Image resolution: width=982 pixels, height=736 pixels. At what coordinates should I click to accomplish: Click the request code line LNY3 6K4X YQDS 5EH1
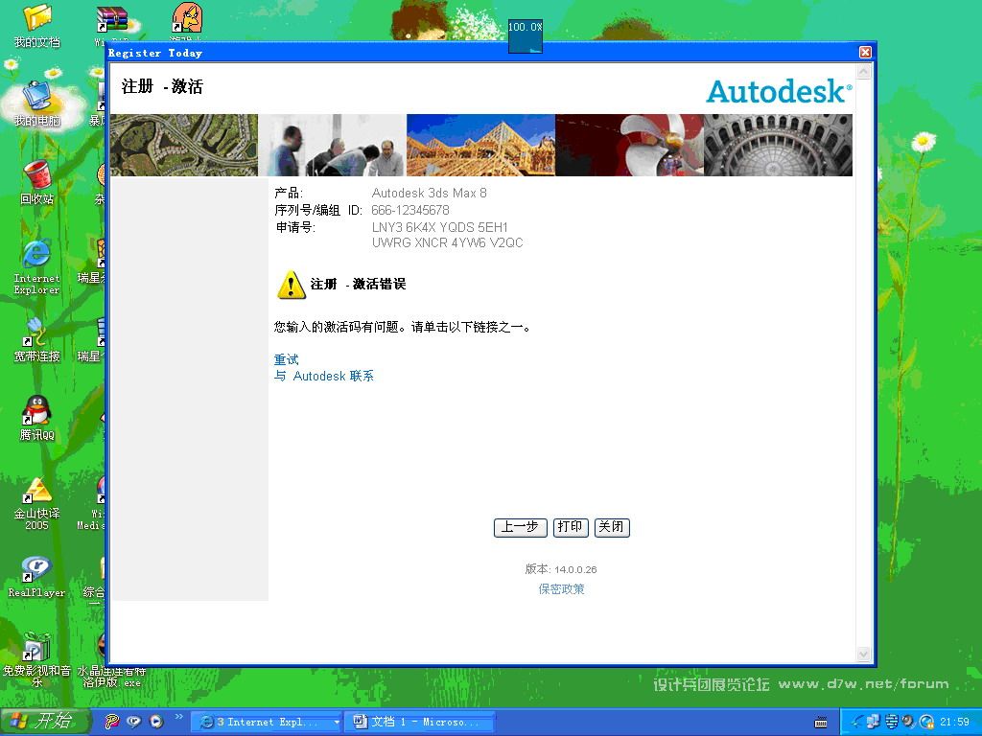pos(439,227)
